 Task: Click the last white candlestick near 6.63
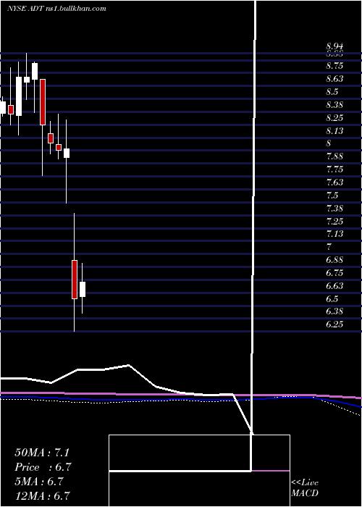(83, 289)
